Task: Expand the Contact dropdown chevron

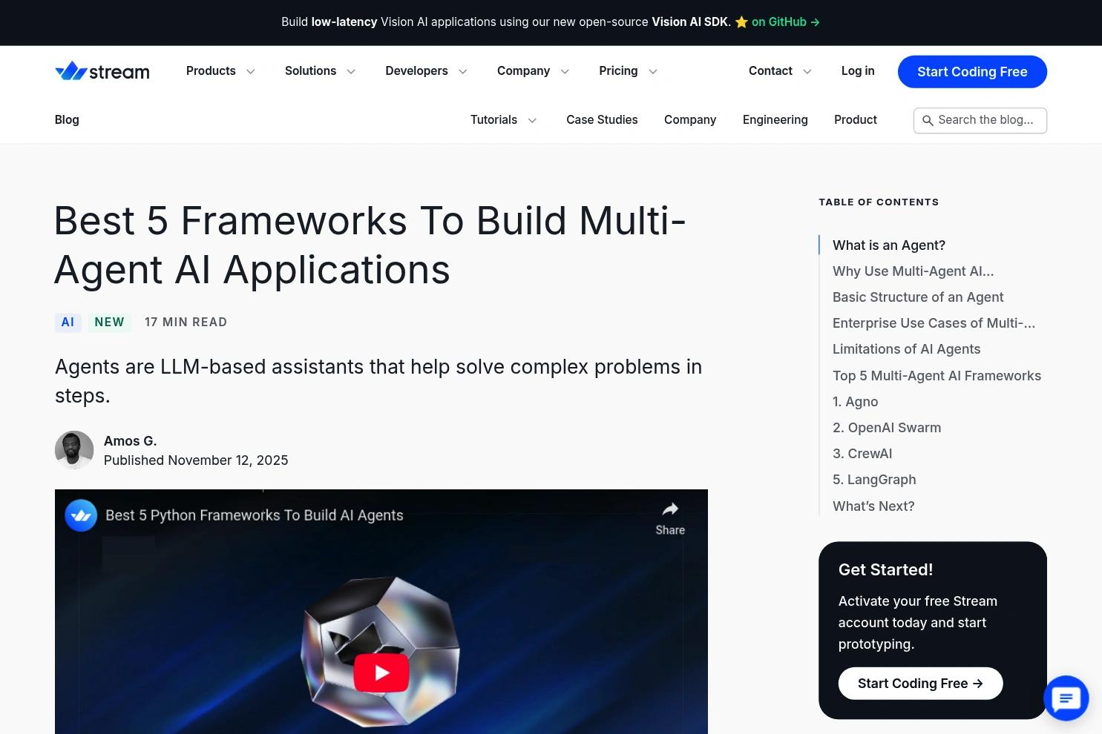Action: pos(807,72)
